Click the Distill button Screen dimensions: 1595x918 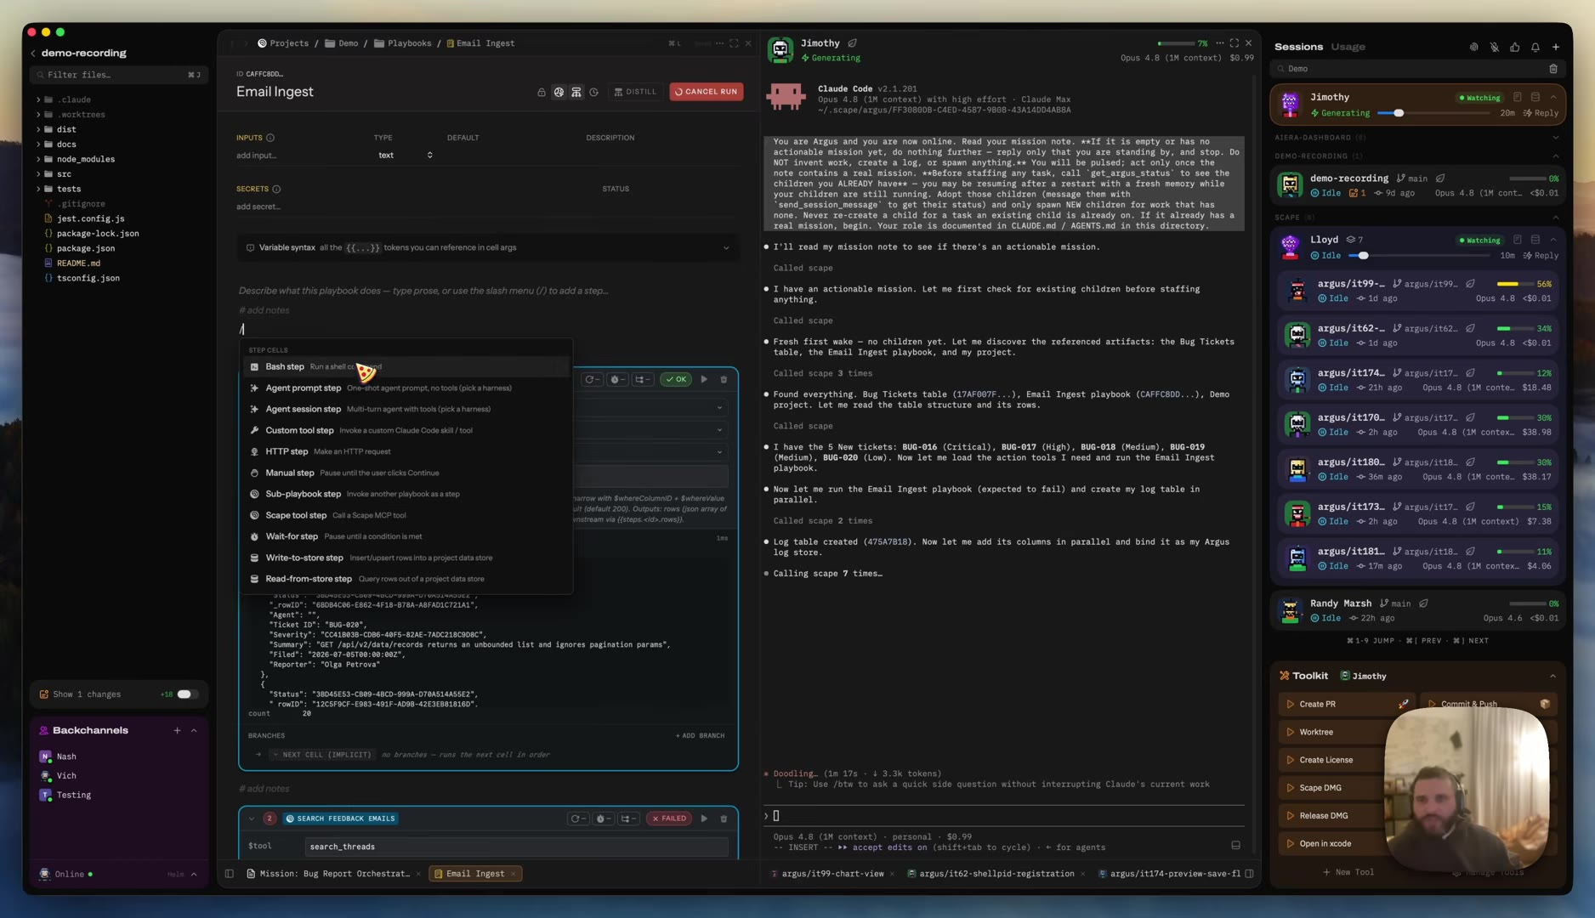(x=636, y=92)
